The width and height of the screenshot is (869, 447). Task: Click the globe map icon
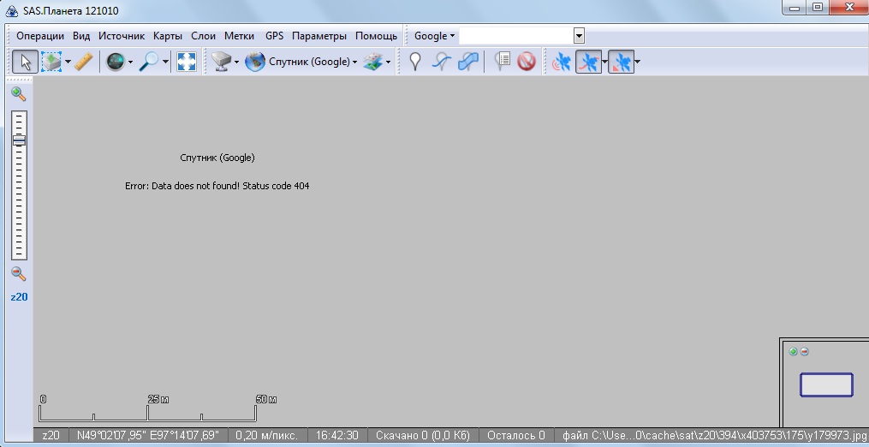(x=255, y=62)
